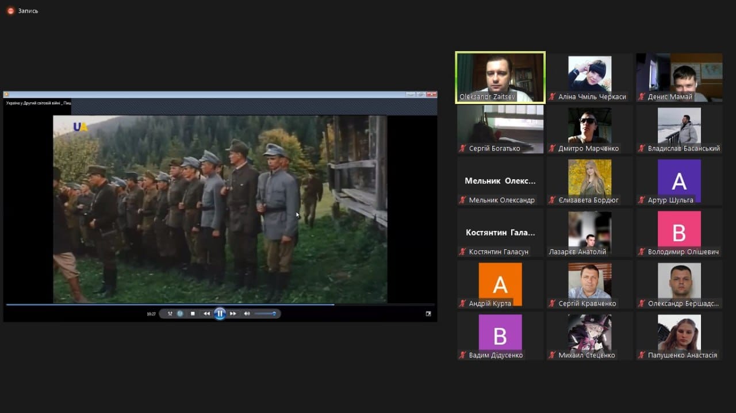
Task: Click the media player title bar icon
Action: (x=7, y=94)
